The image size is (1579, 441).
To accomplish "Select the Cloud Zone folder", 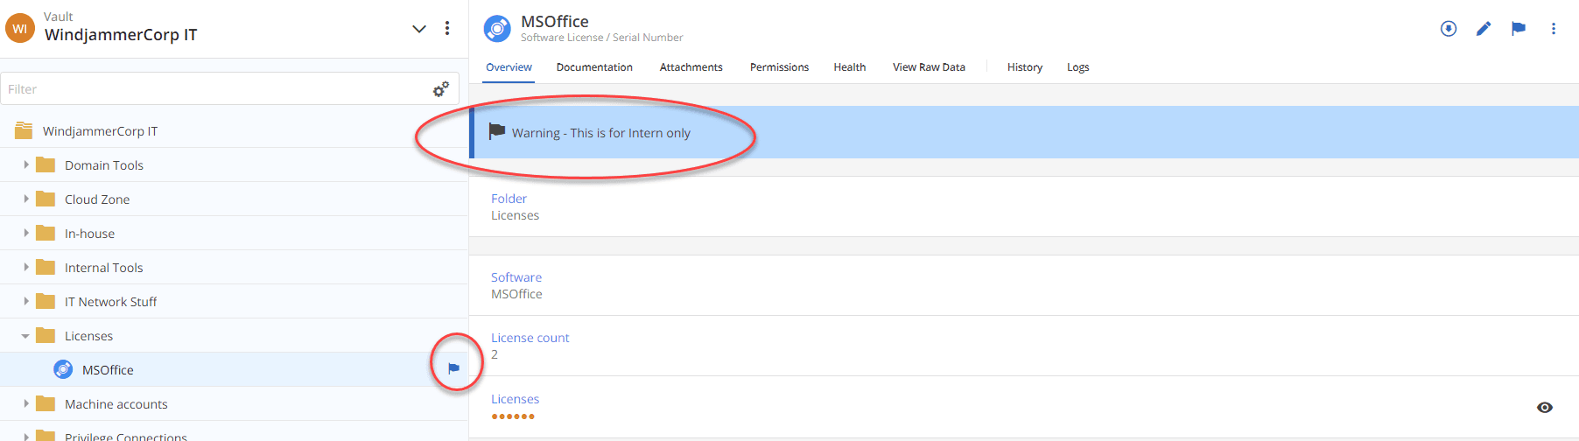I will 97,199.
